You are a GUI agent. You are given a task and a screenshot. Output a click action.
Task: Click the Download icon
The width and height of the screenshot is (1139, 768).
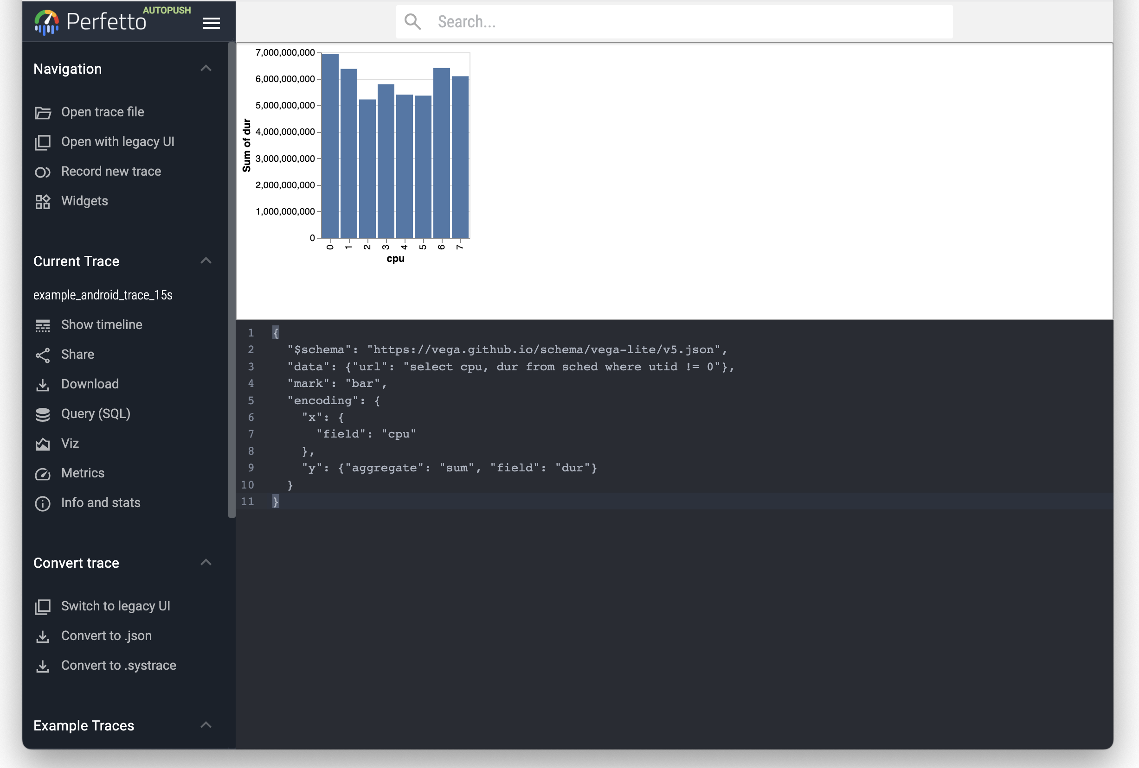click(x=43, y=384)
